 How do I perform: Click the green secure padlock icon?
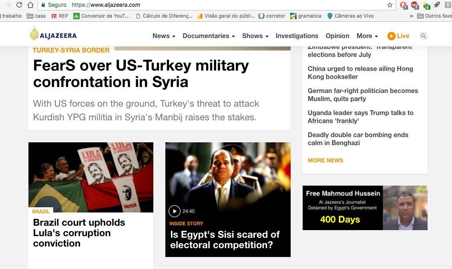point(43,5)
